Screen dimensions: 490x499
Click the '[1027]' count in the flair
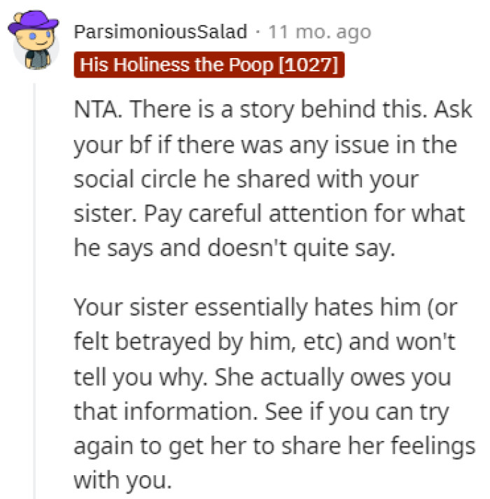(308, 65)
